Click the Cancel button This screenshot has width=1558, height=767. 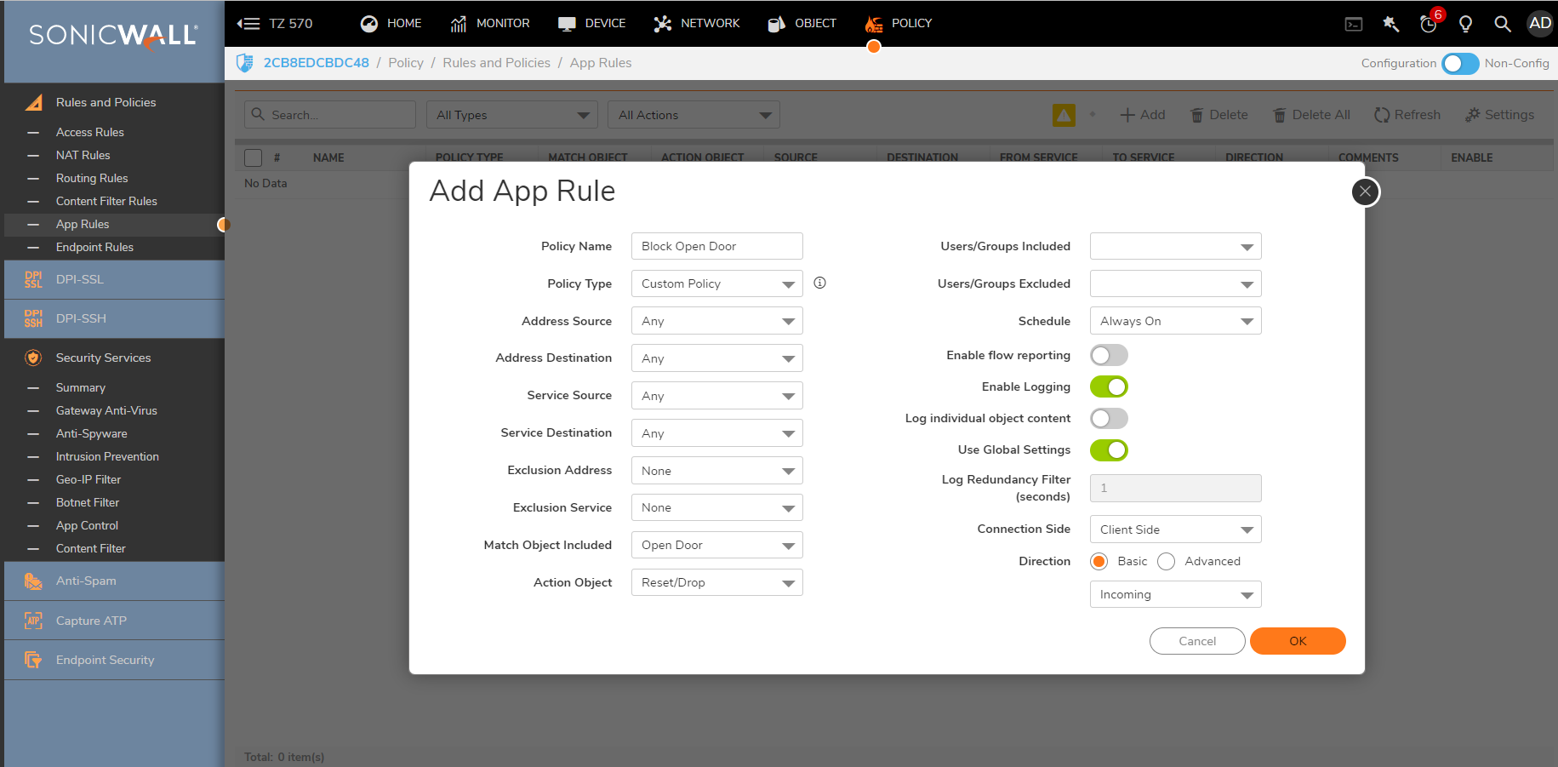[x=1197, y=641]
